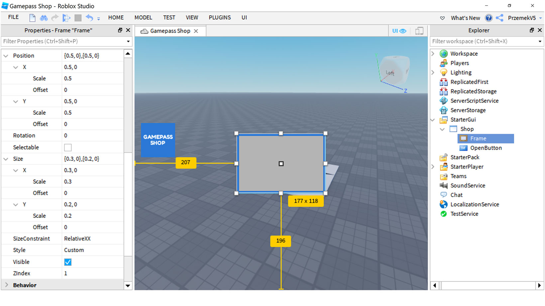Viewport: 545px width, 306px height.
Task: Collapse the Size X sub-property
Action: [15, 170]
